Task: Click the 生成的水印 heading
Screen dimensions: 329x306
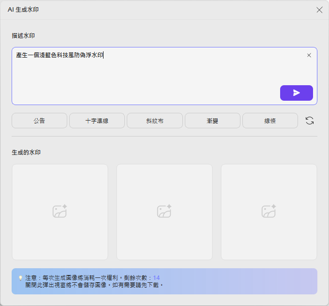Action: pos(26,153)
